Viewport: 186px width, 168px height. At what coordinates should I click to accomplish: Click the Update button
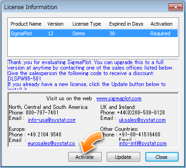tap(123, 157)
